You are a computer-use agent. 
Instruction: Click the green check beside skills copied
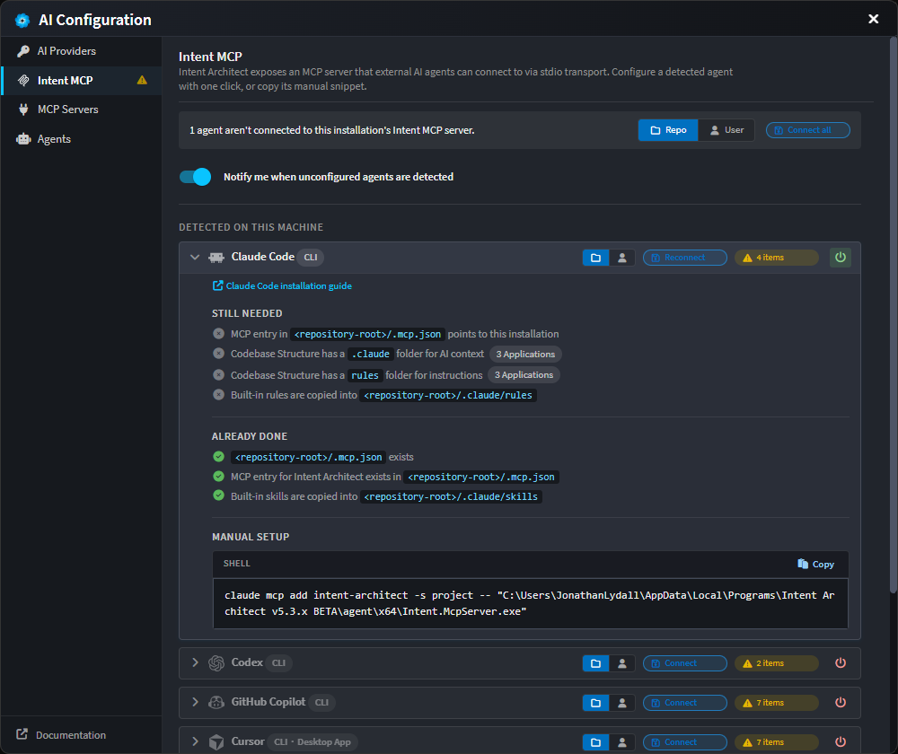click(x=219, y=495)
